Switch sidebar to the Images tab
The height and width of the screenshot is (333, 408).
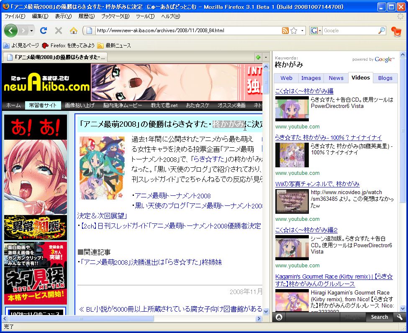311,78
